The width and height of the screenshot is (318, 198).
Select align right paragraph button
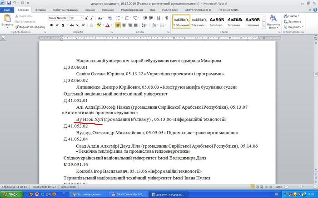pos(130,25)
